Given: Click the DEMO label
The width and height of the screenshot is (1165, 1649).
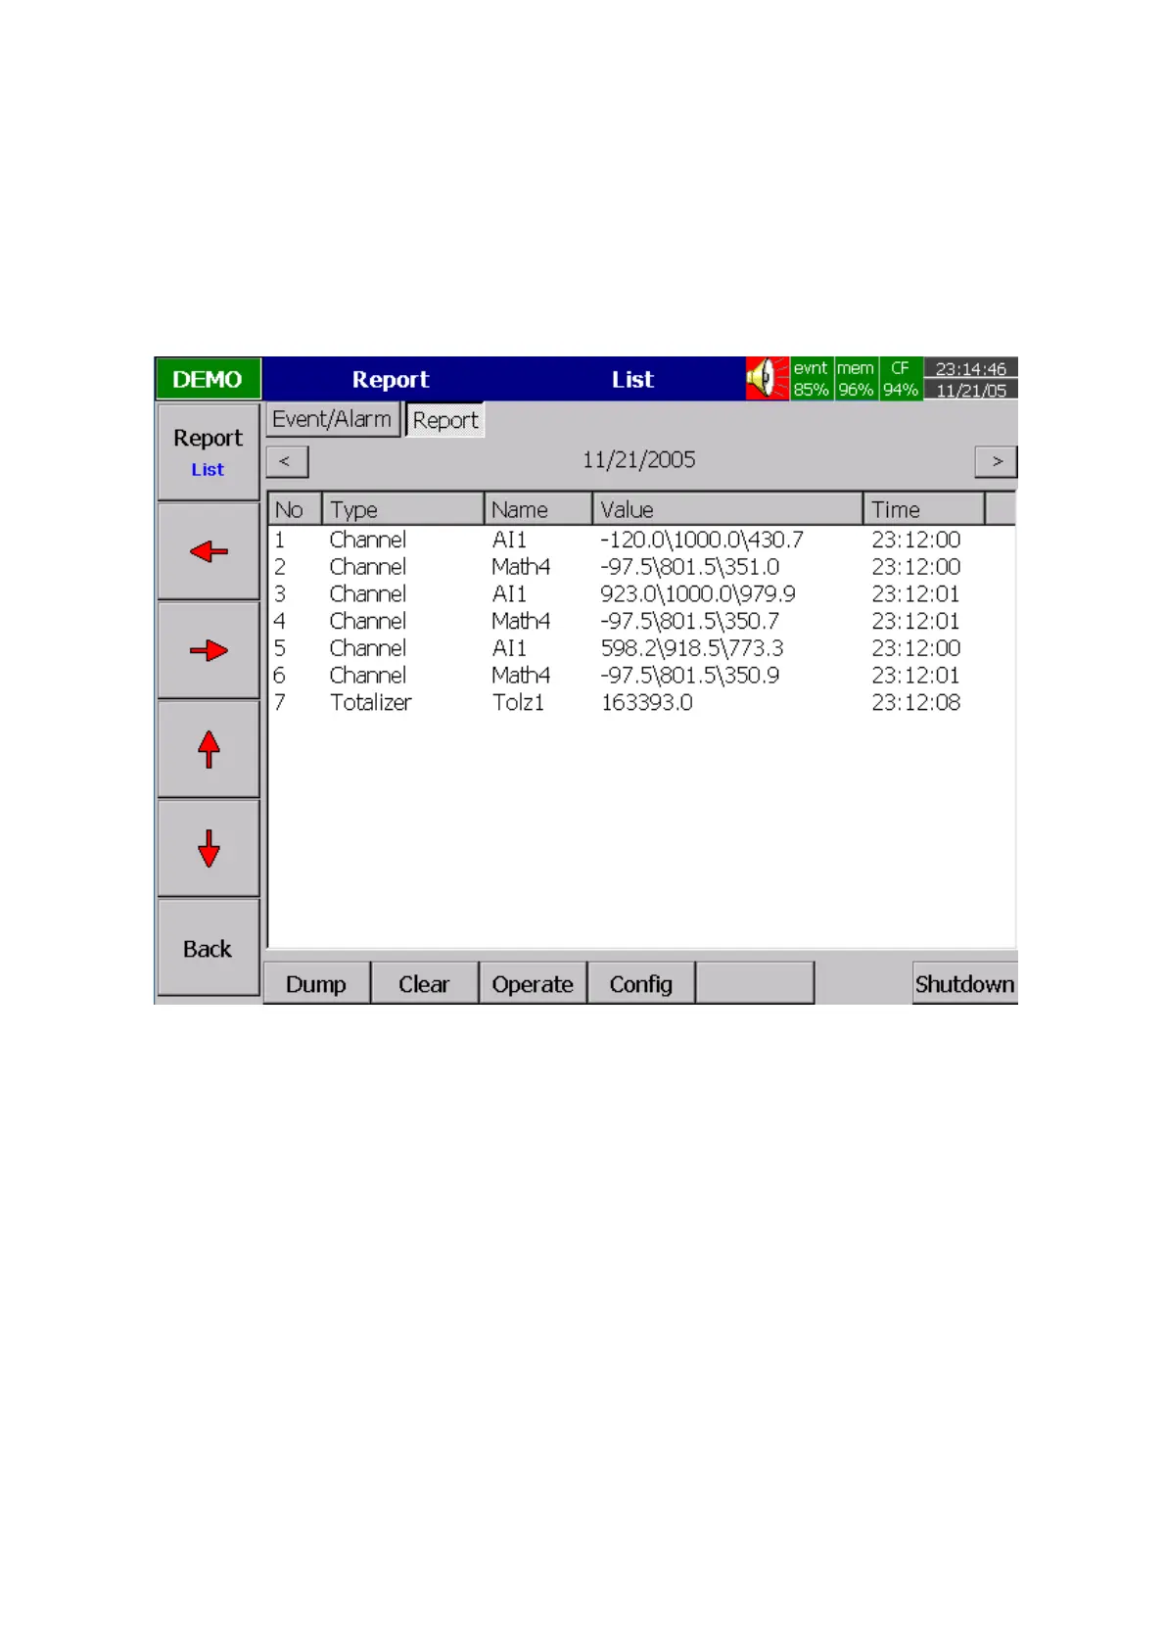Looking at the screenshot, I should 208,379.
